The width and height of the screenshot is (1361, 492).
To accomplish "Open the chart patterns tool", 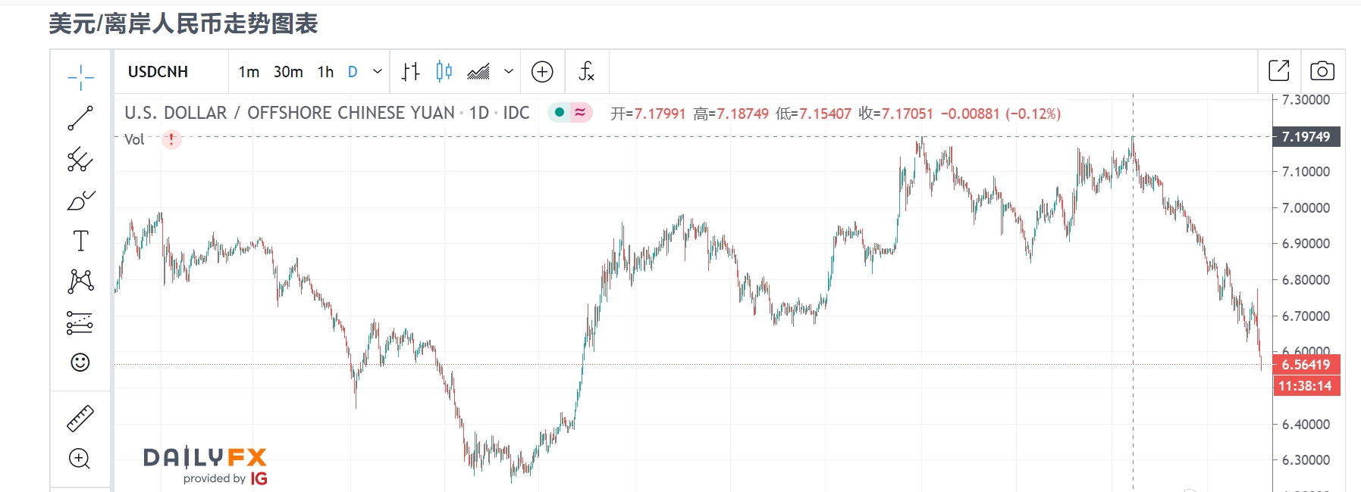I will 80,282.
